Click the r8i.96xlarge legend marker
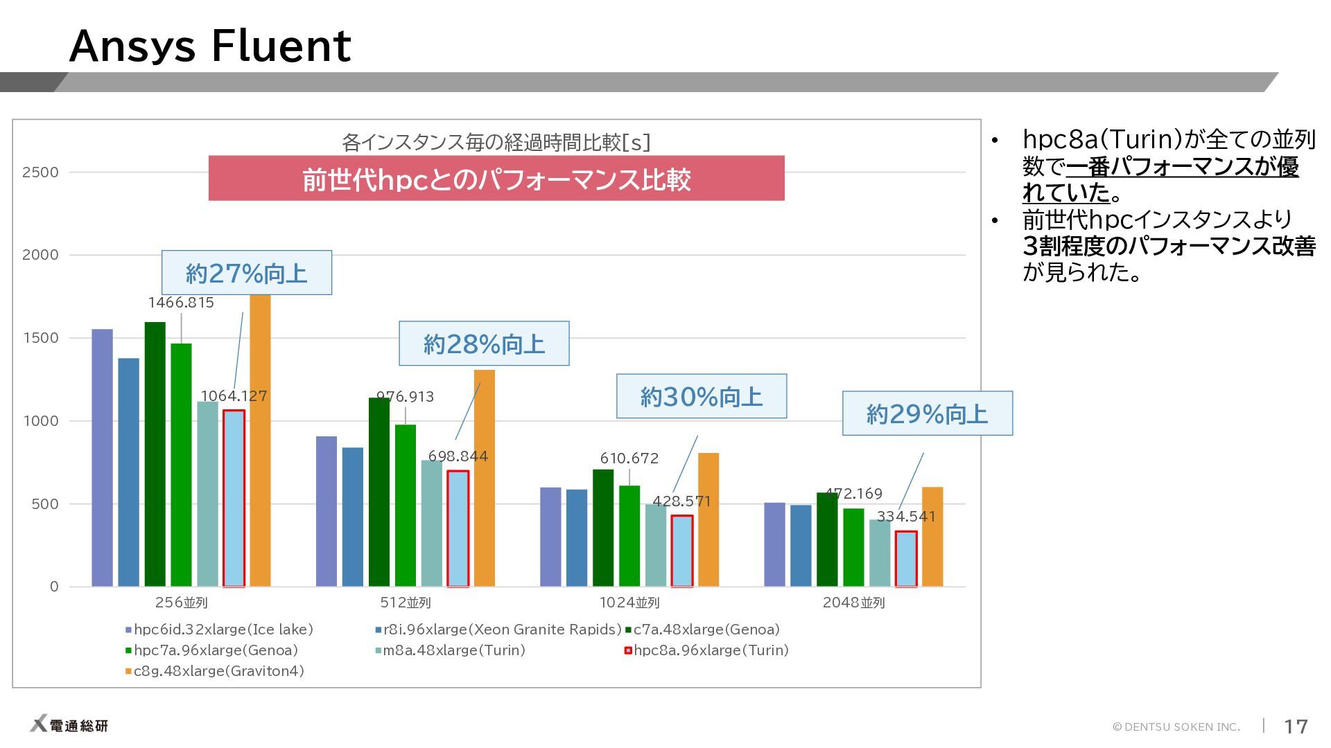 click(378, 630)
